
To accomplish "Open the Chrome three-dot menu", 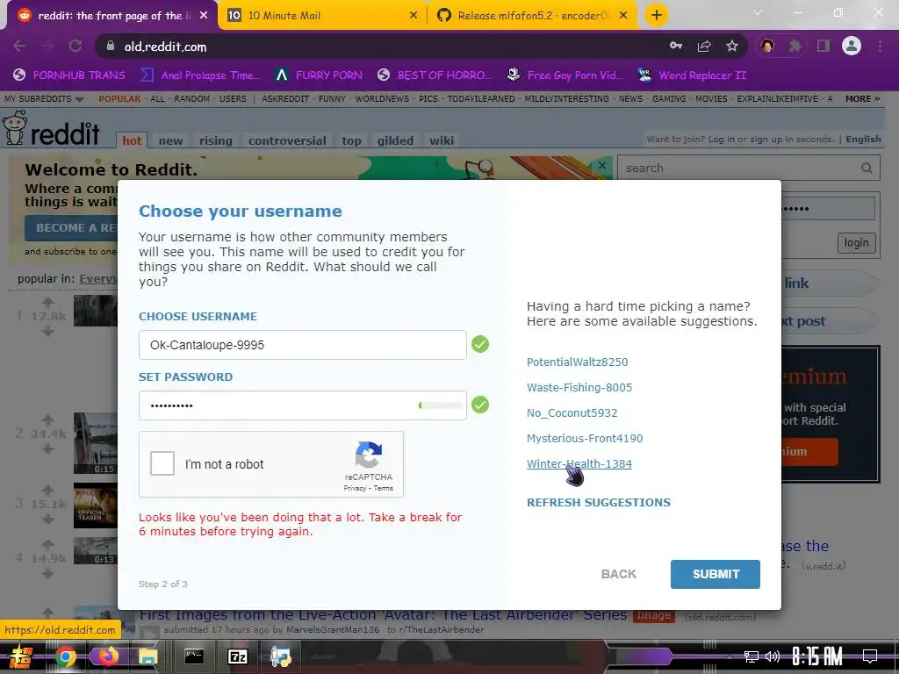I will [880, 46].
